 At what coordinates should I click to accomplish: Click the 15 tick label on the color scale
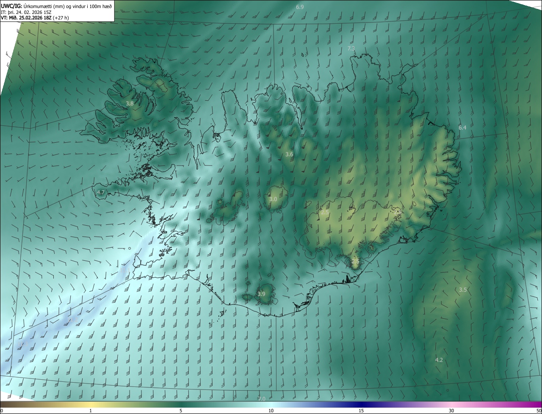tap(361, 411)
